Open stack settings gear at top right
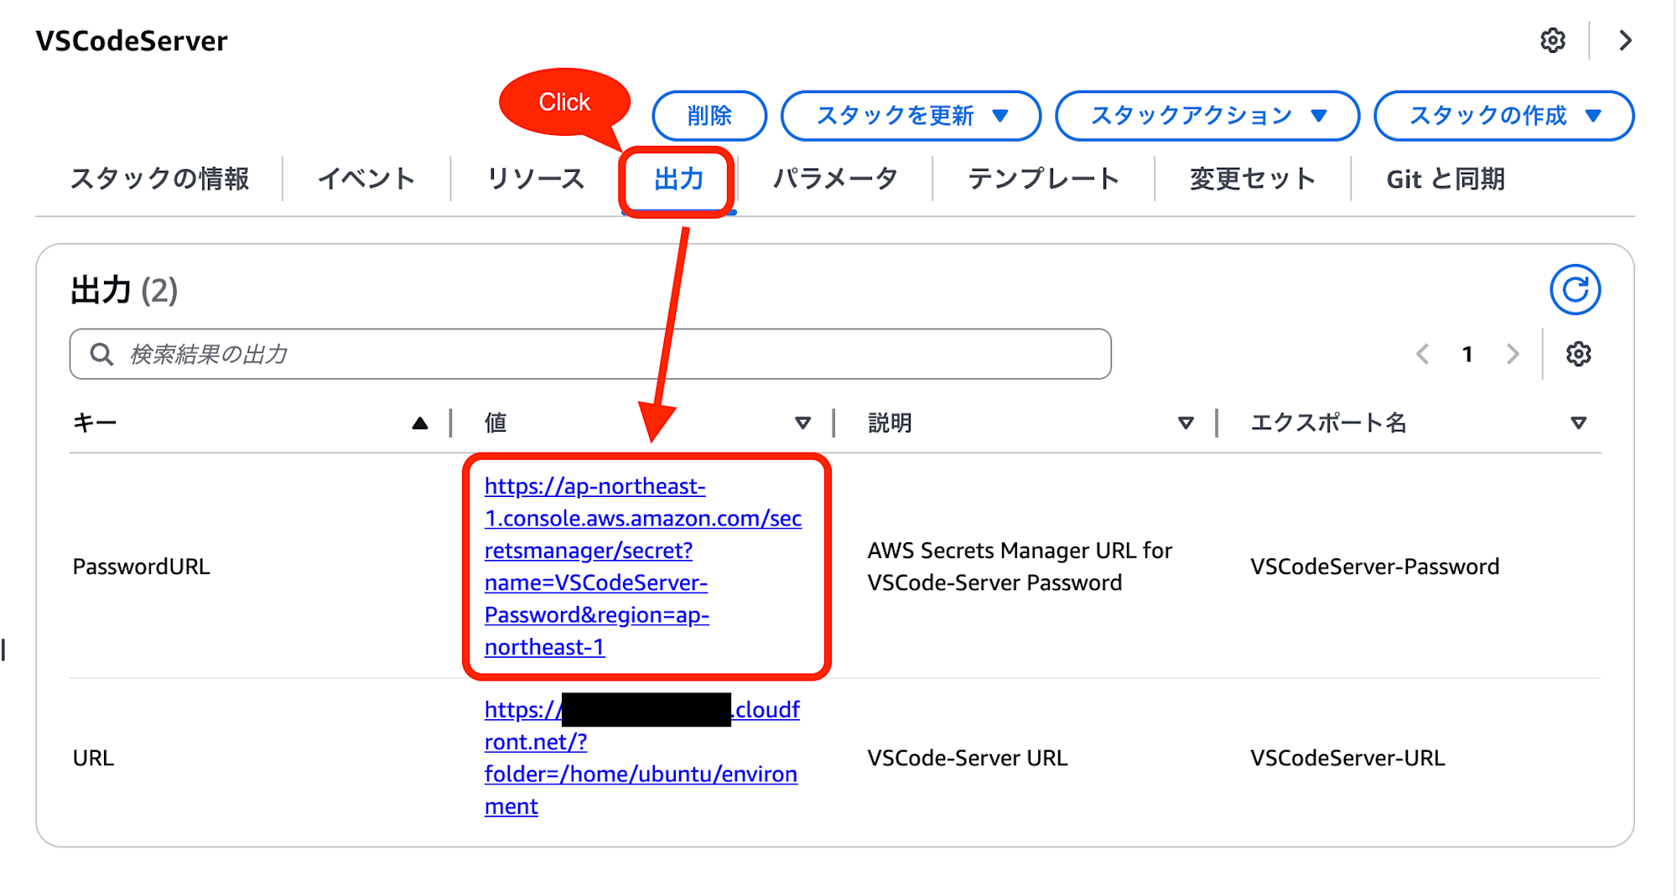This screenshot has height=896, width=1677. pos(1553,40)
